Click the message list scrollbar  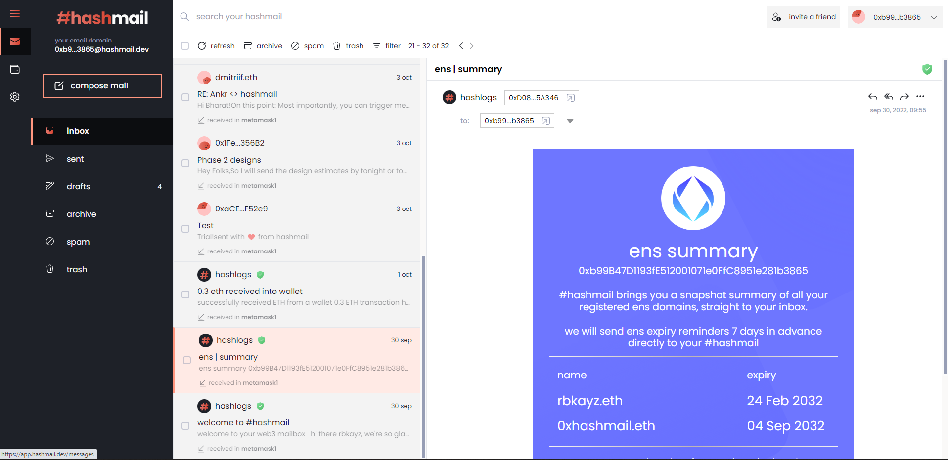click(423, 357)
